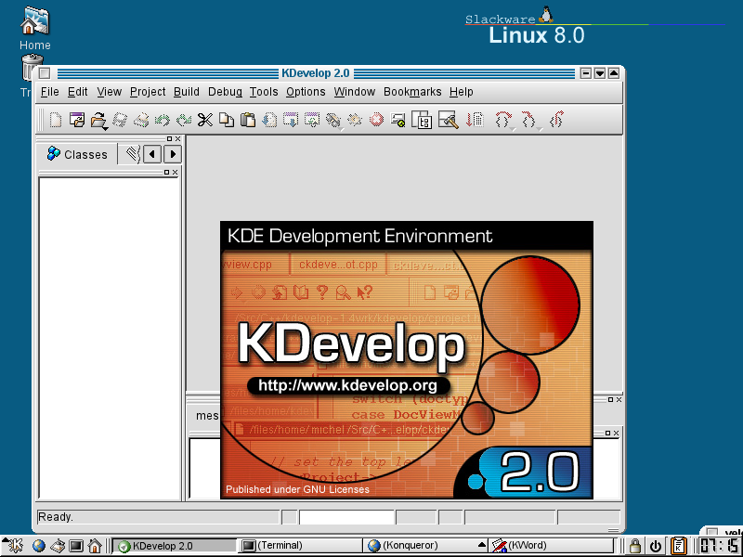
Task: Click the Open Project toolbar icon
Action: 77,120
